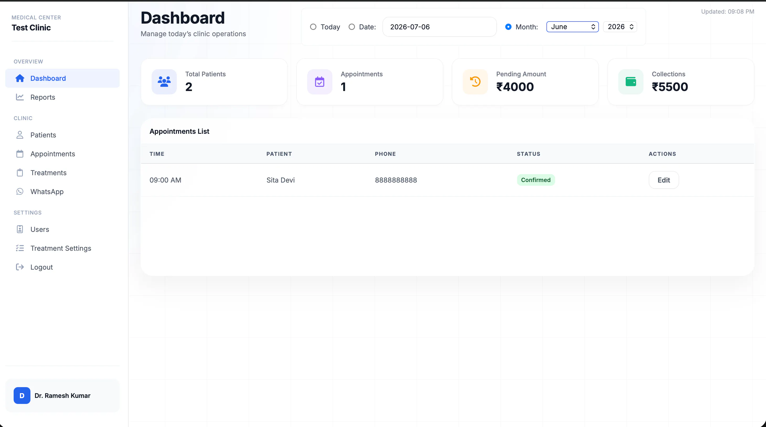This screenshot has width=766, height=427.
Task: Select the Date radio button
Action: tap(352, 27)
